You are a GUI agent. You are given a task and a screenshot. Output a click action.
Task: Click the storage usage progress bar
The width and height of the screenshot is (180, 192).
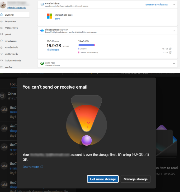point(125,45)
